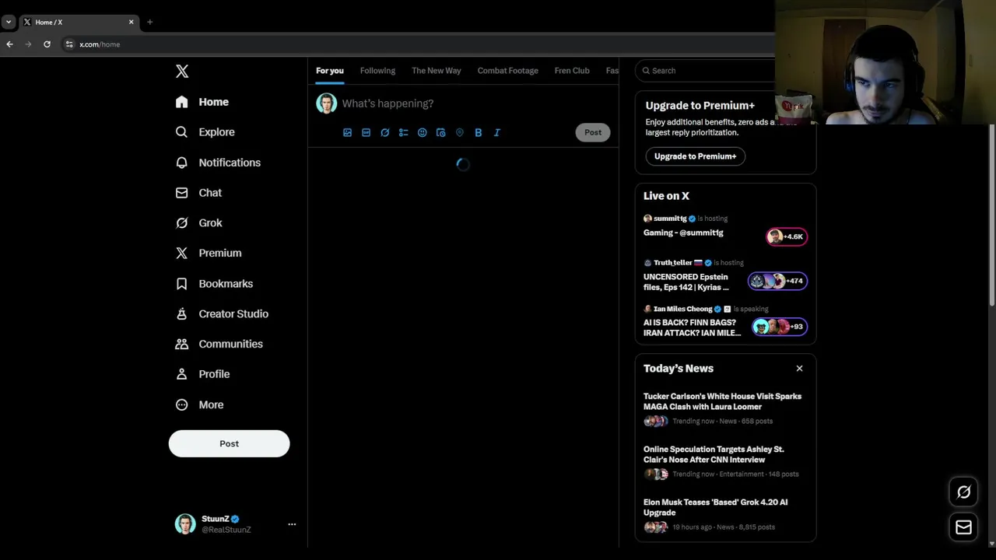Click the Premium X icon in sidebar
Image resolution: width=996 pixels, height=560 pixels.
(x=181, y=253)
